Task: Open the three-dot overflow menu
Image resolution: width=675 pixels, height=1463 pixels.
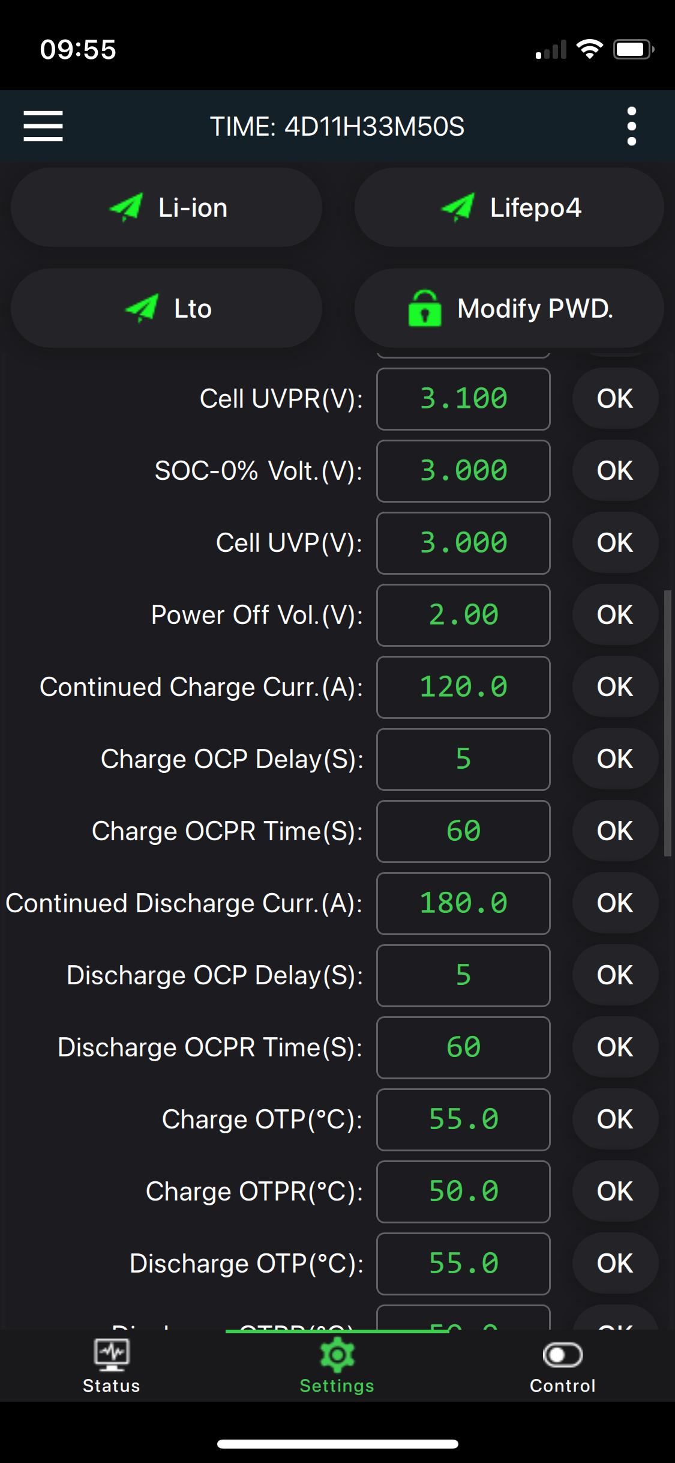Action: 631,126
